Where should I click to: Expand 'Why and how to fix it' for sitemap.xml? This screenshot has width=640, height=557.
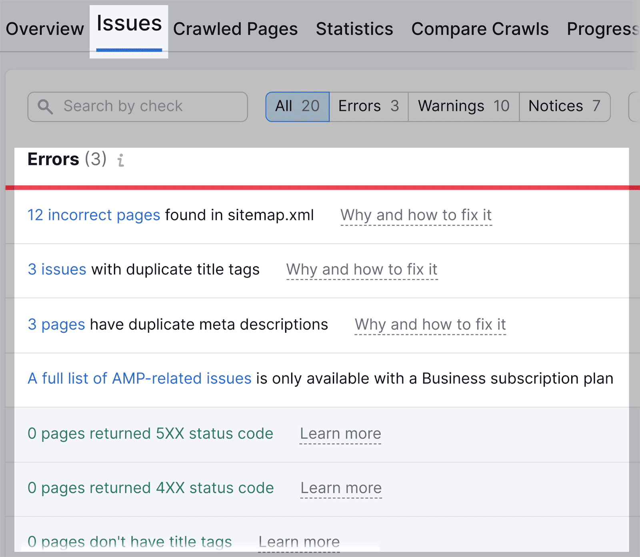tap(416, 215)
